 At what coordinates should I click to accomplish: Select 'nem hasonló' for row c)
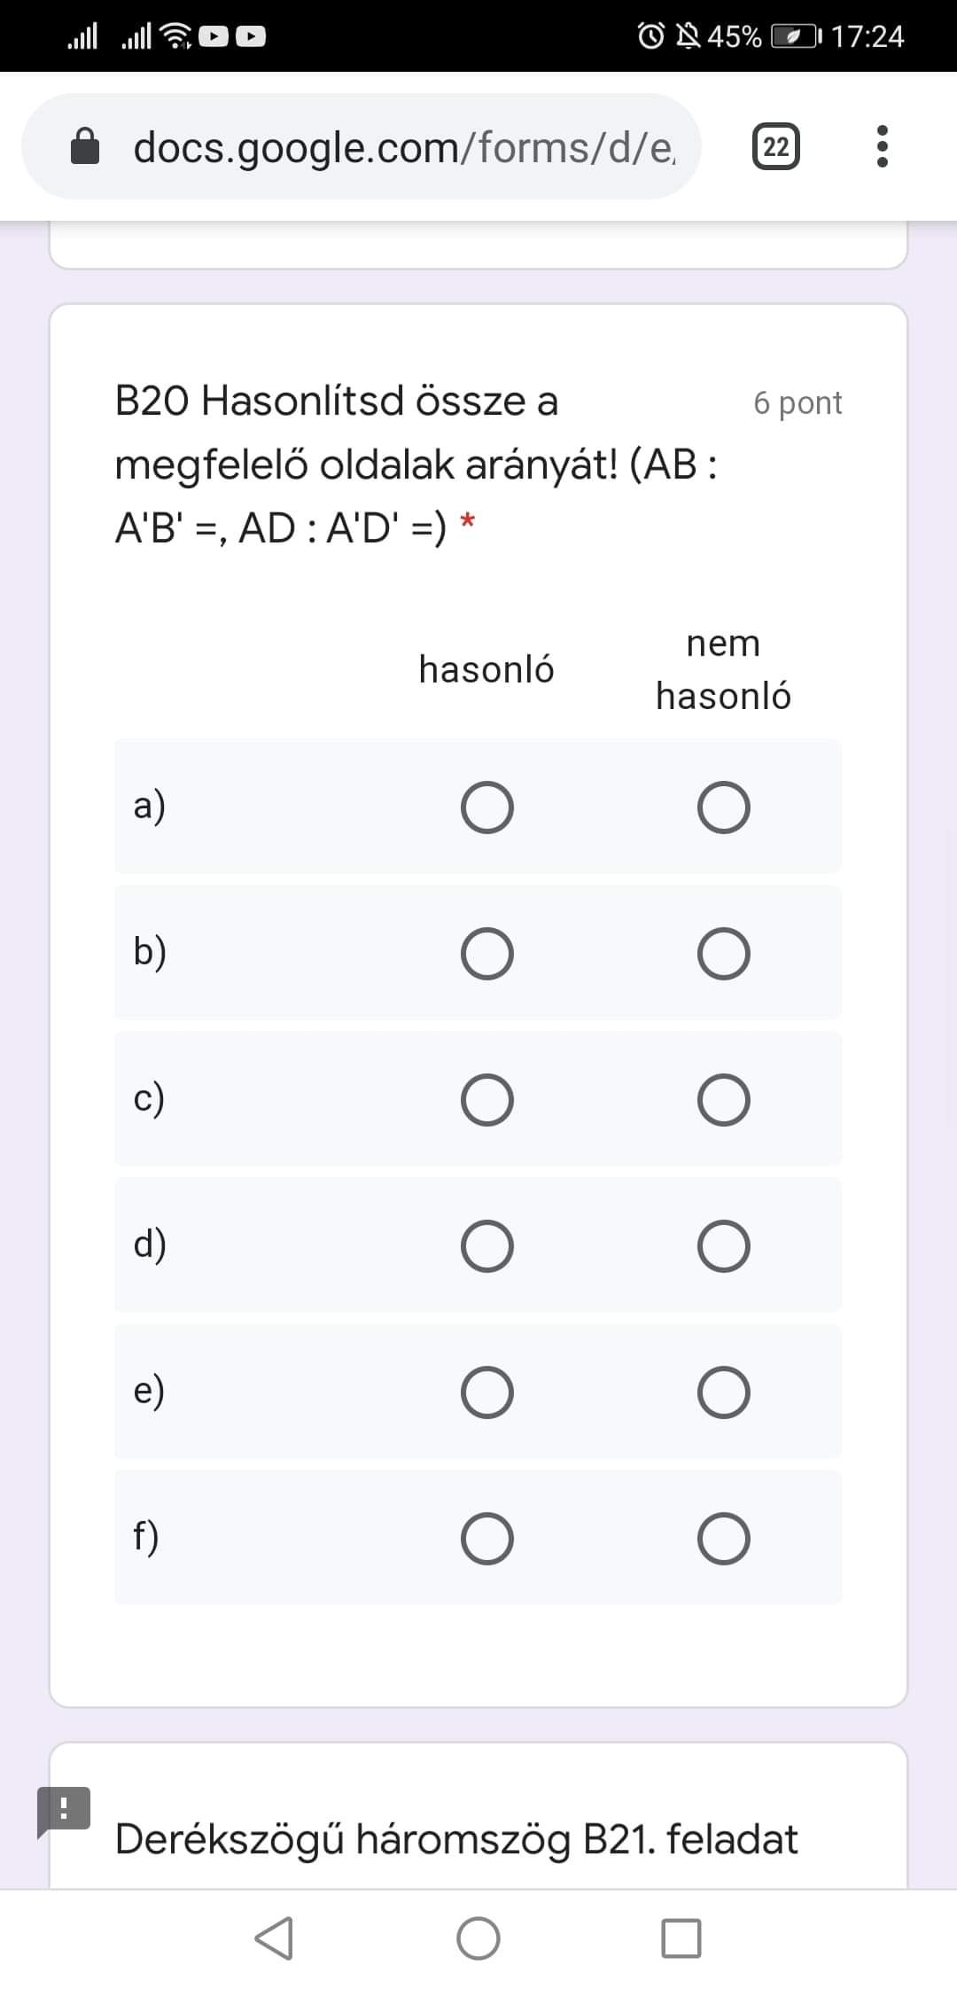(723, 1100)
